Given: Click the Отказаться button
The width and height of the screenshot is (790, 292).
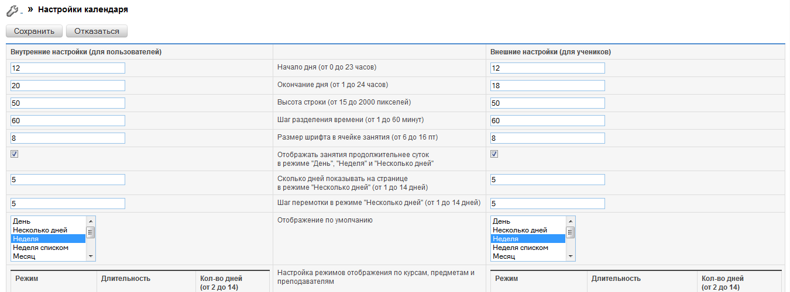Looking at the screenshot, I should click(x=97, y=32).
